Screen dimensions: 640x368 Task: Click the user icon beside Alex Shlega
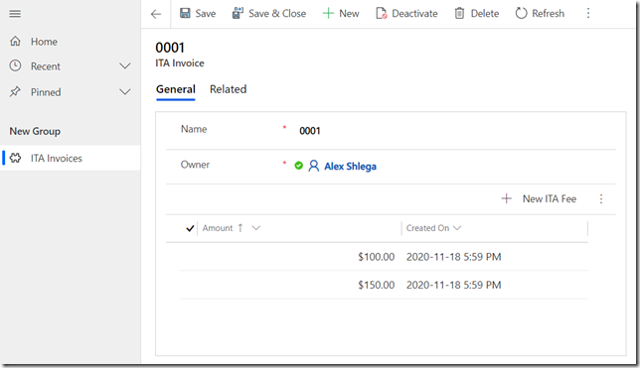[x=313, y=166]
